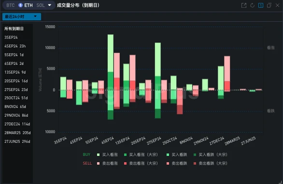Screen dimensions: 283x184
Task: Click the SELL legend heading
Action: 87,163
